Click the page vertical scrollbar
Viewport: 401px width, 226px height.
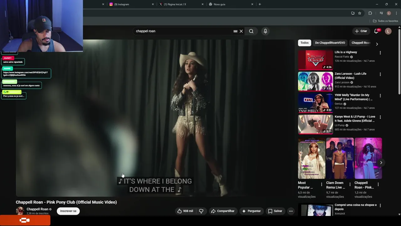tap(399, 61)
